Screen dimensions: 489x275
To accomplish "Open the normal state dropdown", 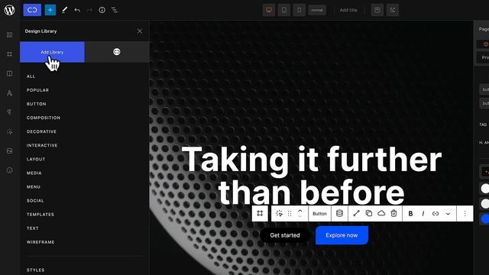I will click(x=317, y=10).
